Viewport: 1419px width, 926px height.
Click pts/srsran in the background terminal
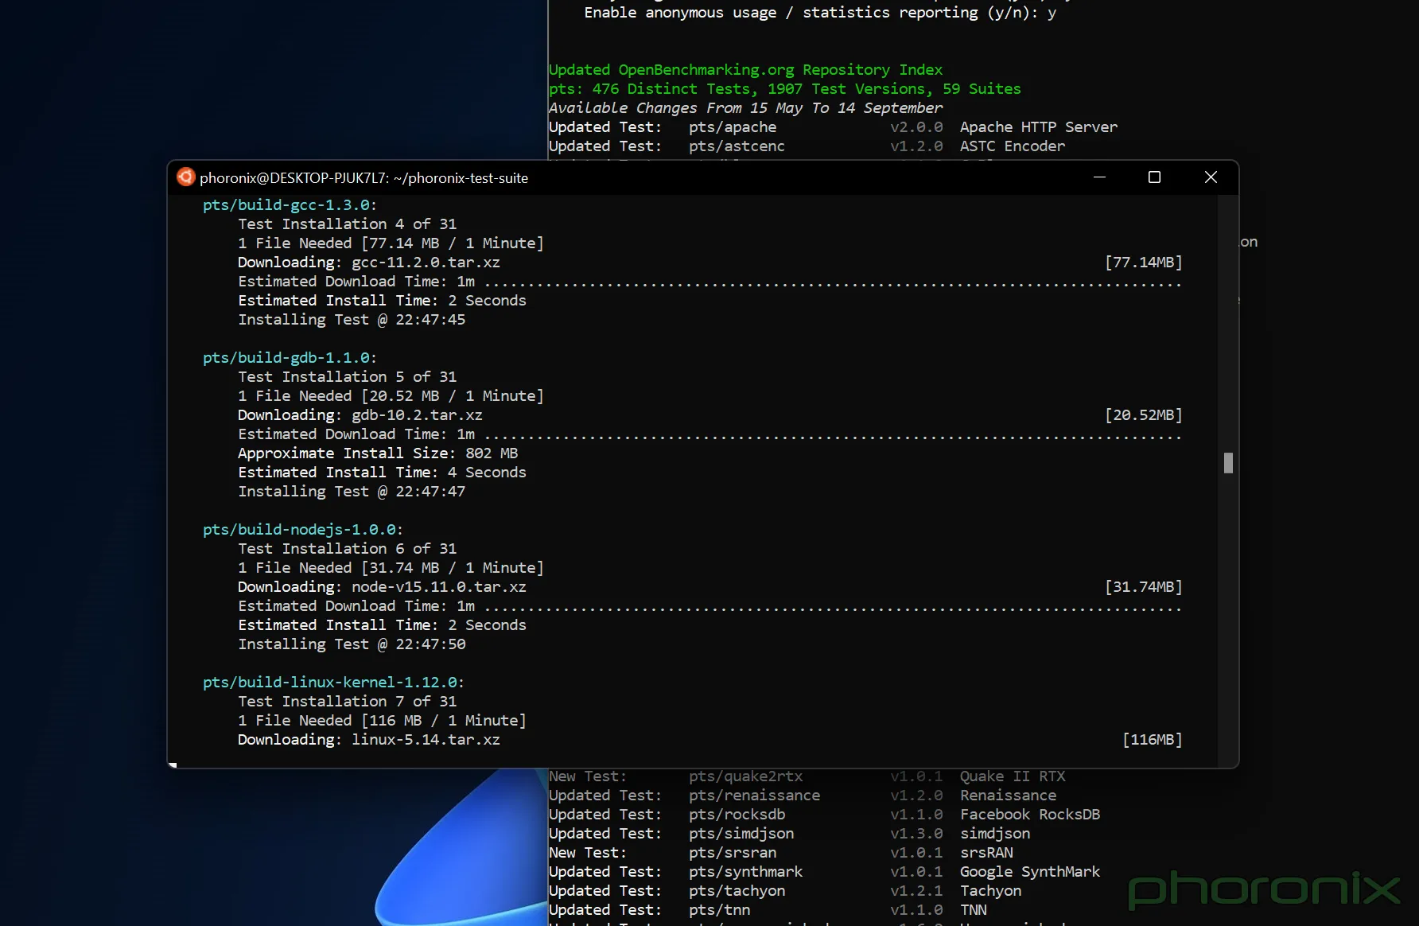[x=733, y=853]
